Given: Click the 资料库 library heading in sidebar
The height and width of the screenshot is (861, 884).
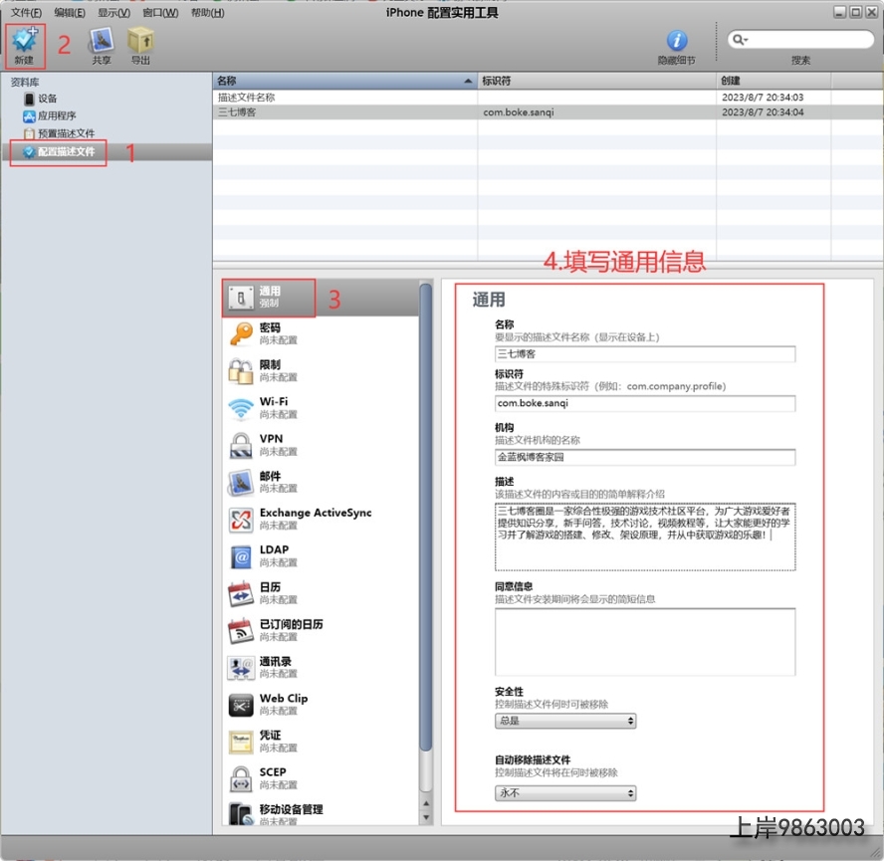Looking at the screenshot, I should tap(25, 83).
